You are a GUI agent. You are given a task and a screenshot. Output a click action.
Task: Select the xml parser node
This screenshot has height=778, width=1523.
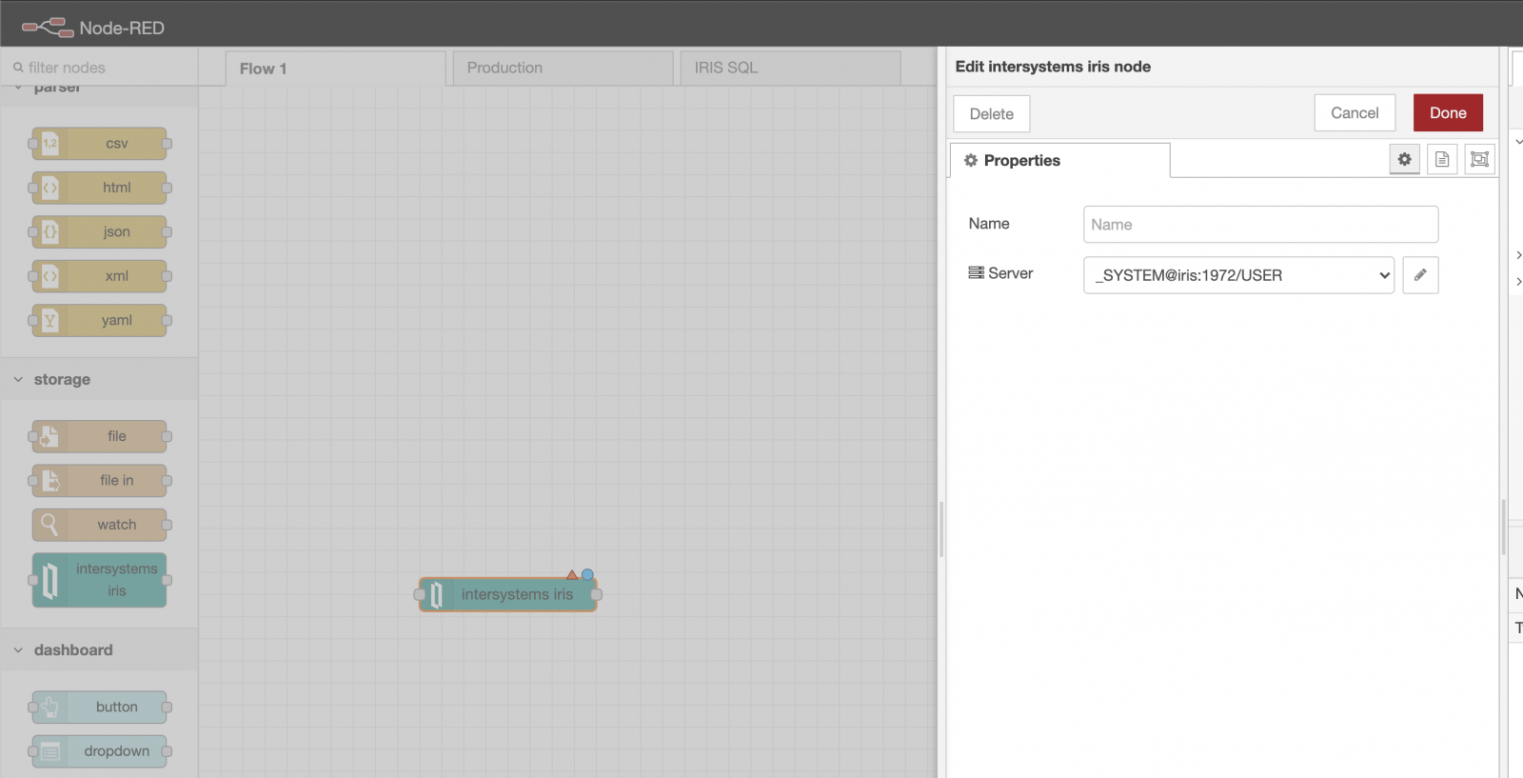point(99,276)
